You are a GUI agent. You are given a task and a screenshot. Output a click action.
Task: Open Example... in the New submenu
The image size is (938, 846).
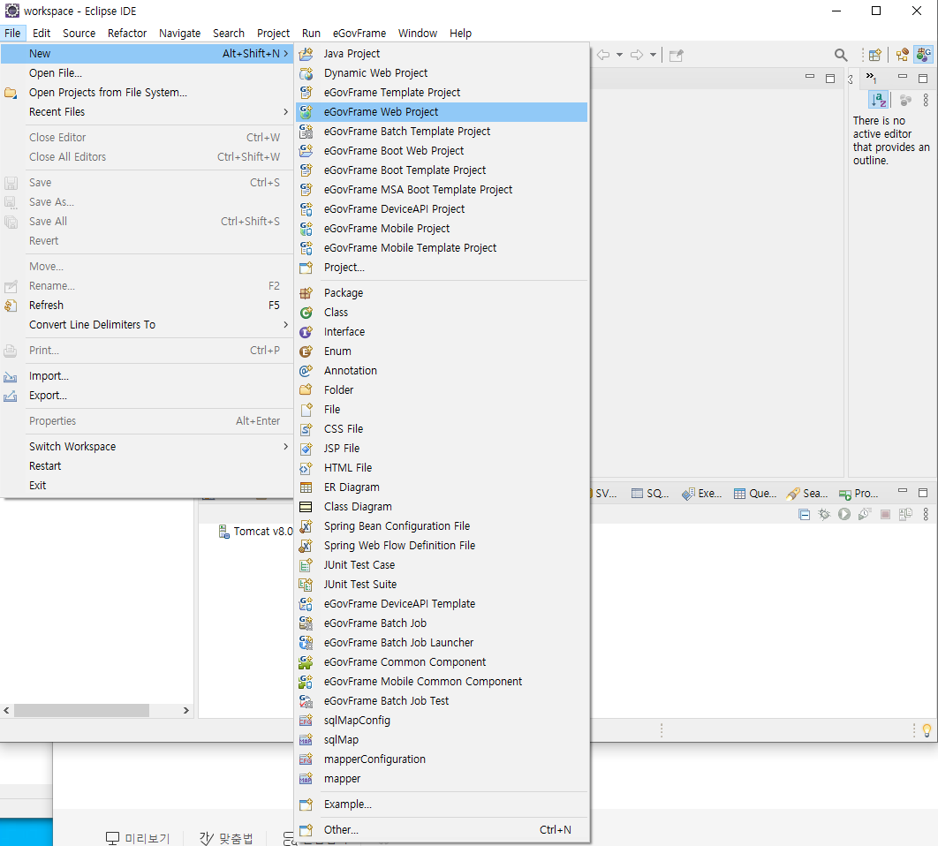coord(442,804)
